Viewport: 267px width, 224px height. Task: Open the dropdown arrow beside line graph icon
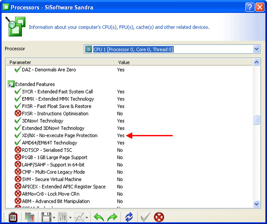(86, 217)
